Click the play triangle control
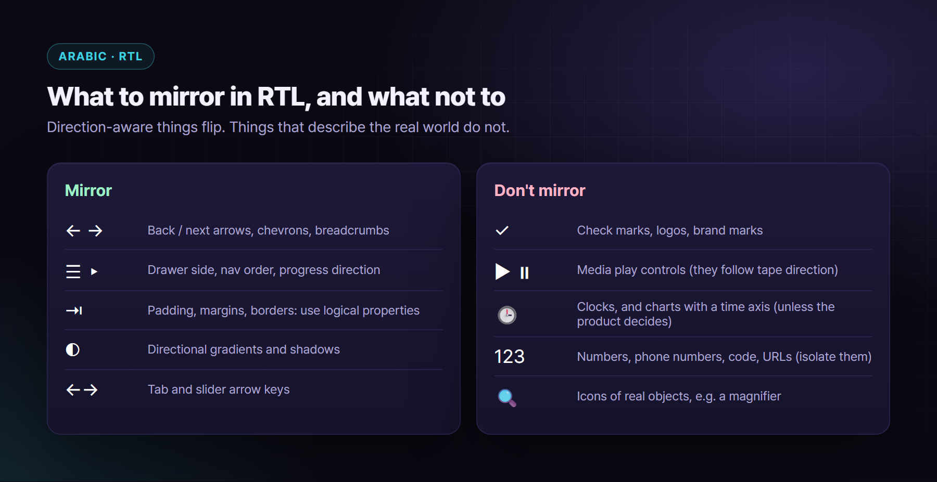The height and width of the screenshot is (482, 937). coord(502,271)
